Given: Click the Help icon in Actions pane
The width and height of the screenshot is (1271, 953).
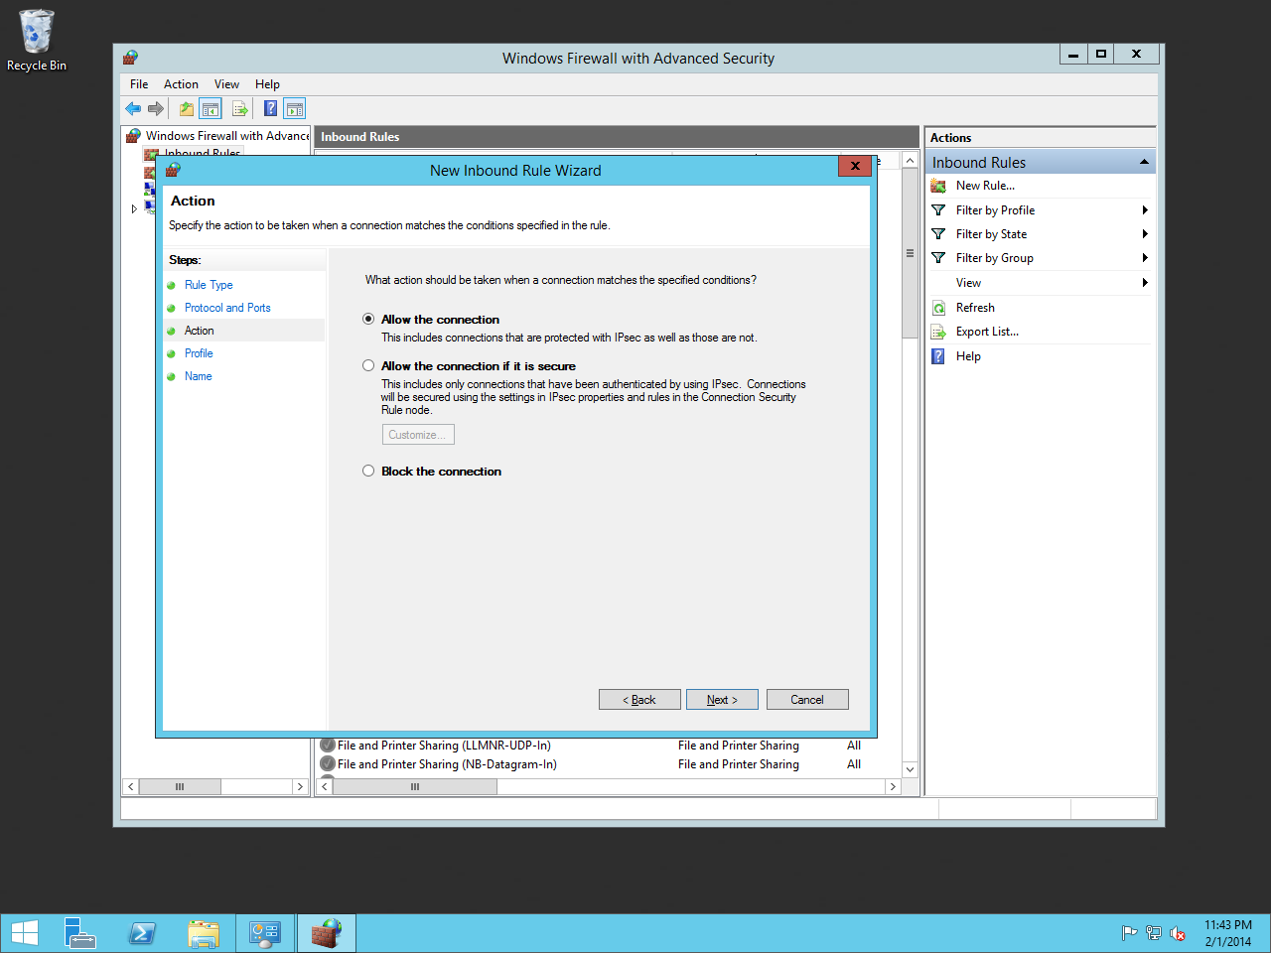Looking at the screenshot, I should 938,356.
